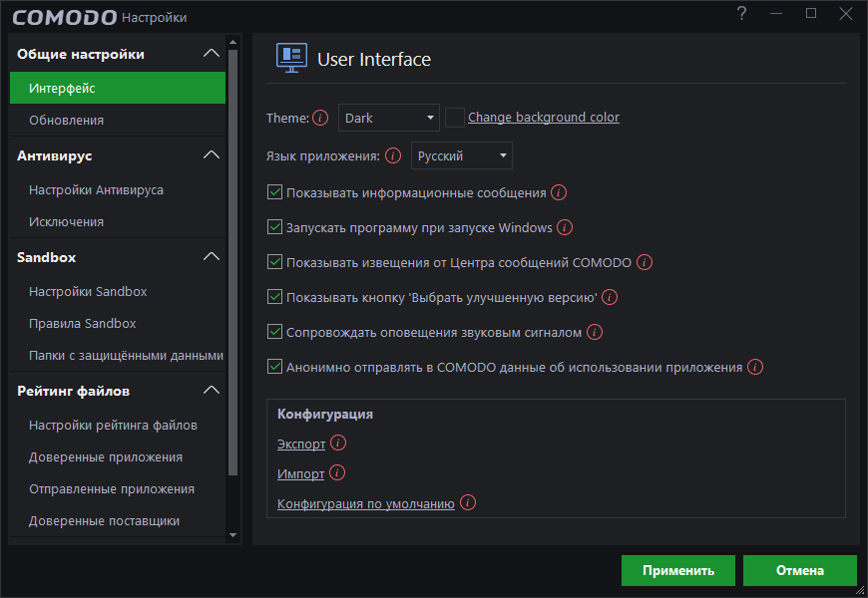Click the sidebar scrollbar down arrow
Image resolution: width=868 pixels, height=598 pixels.
(233, 535)
